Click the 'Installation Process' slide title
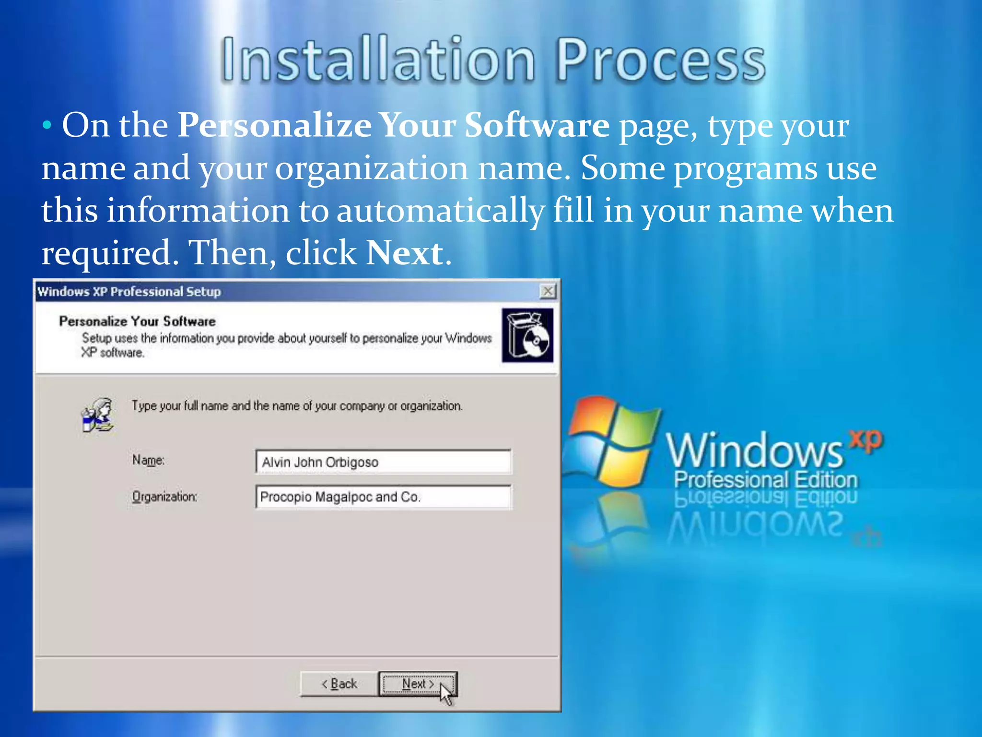Screen dimensions: 982x737 tap(493, 60)
